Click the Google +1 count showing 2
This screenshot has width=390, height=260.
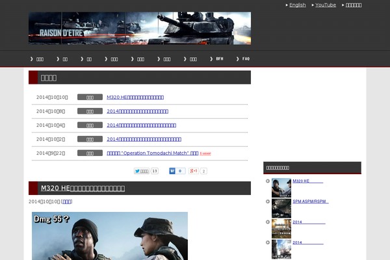[x=203, y=171]
